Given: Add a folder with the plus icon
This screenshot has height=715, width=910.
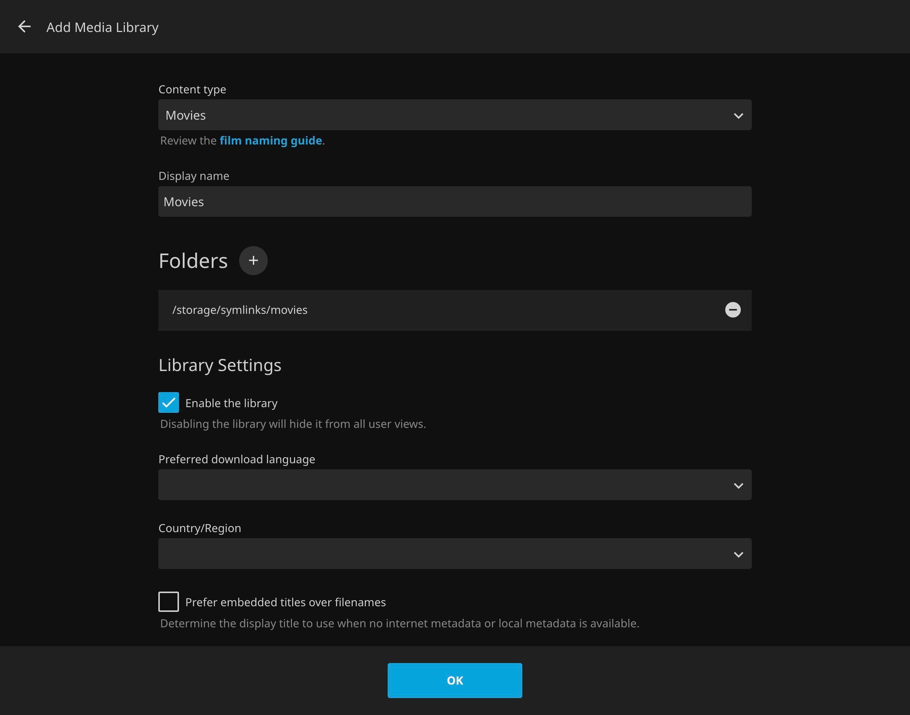Looking at the screenshot, I should (253, 260).
